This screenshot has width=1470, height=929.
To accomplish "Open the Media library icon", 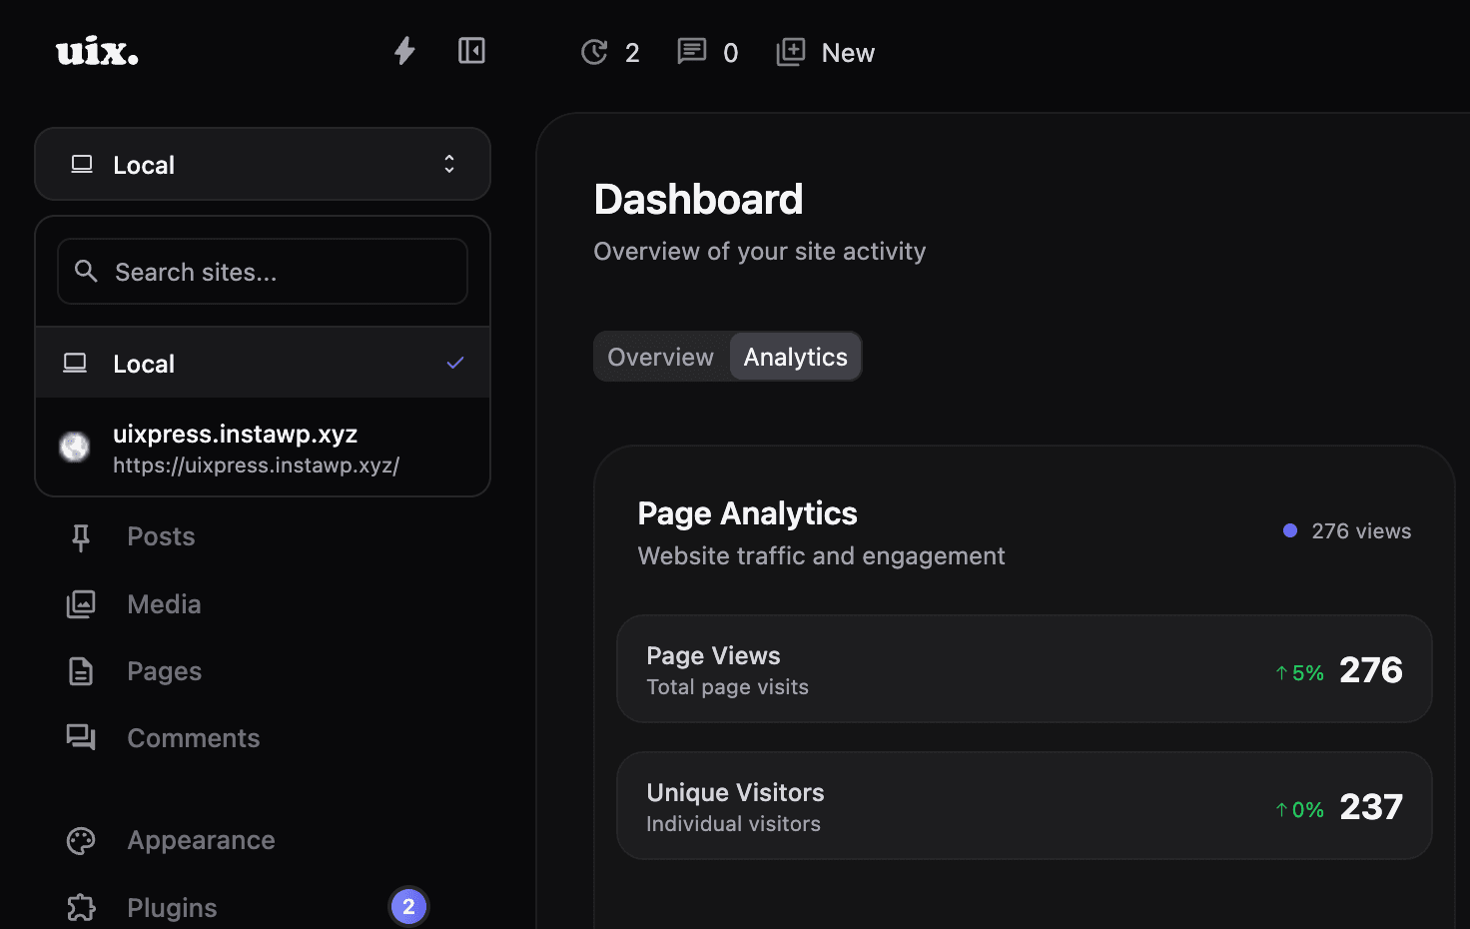I will pyautogui.click(x=80, y=603).
